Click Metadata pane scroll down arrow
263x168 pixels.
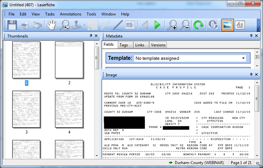point(257,66)
